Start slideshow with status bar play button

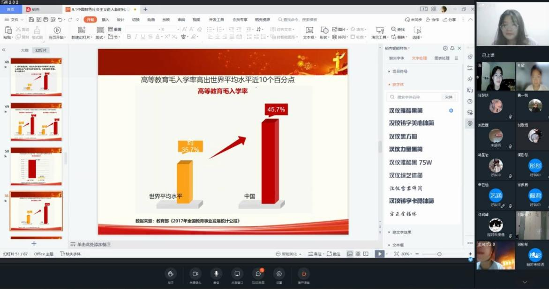point(379,254)
